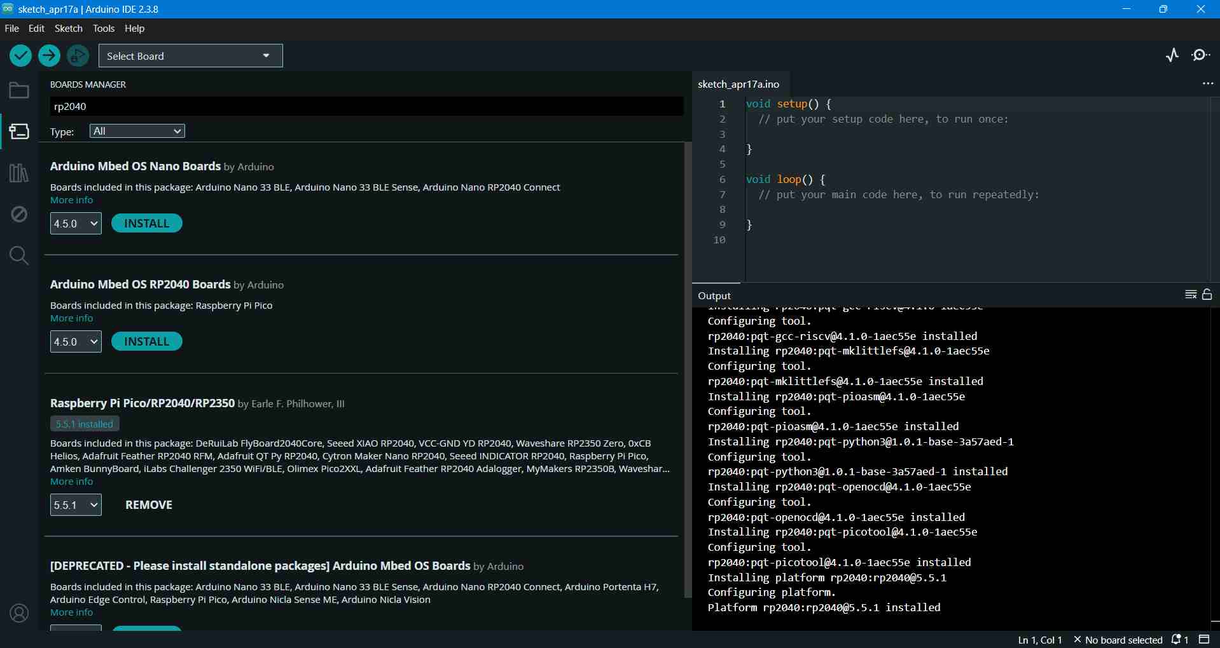Open version dropdown for Raspberry Pi Pico/RP2040/RP2350
Image resolution: width=1220 pixels, height=648 pixels.
point(76,505)
